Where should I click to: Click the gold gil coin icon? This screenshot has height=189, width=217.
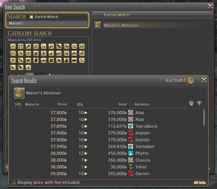(191, 80)
